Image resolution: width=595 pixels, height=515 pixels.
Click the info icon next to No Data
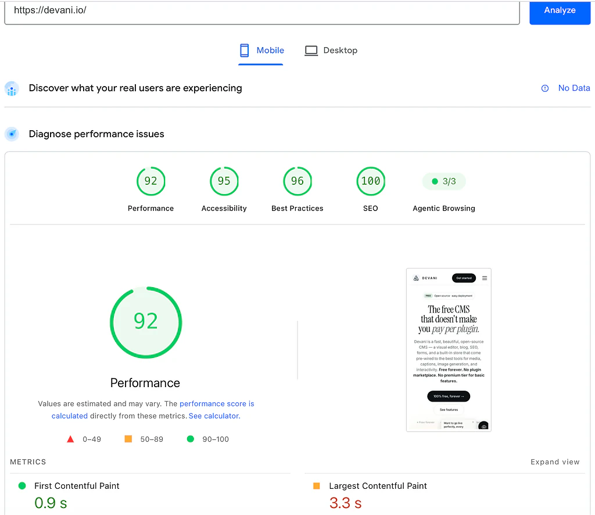(545, 88)
